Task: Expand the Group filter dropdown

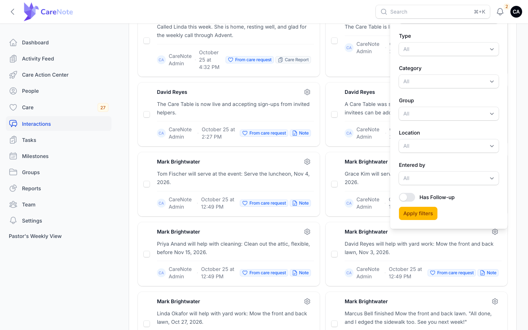Action: pos(449,114)
